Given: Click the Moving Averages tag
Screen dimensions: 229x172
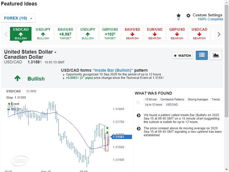Looking at the screenshot, I should pos(198,99).
